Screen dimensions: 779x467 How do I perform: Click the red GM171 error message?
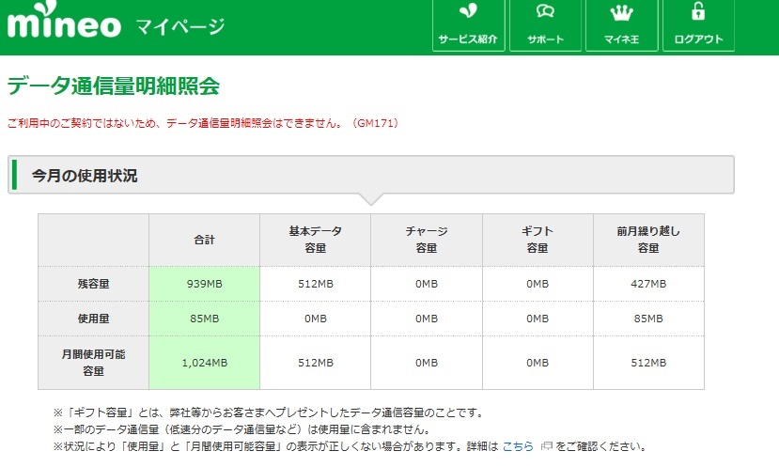[x=203, y=123]
